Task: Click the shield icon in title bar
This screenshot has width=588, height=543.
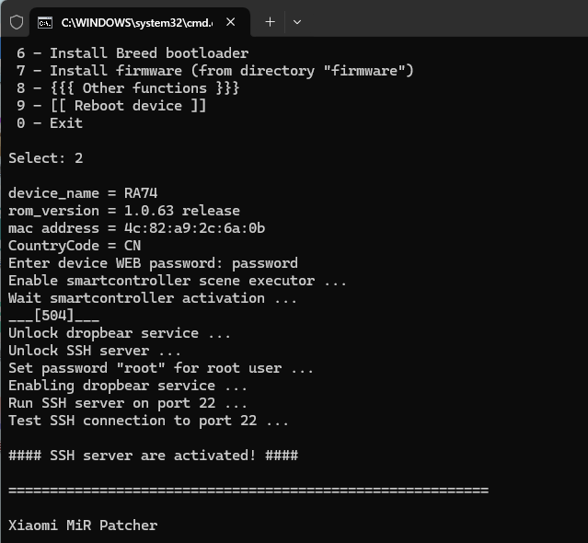Action: [17, 22]
